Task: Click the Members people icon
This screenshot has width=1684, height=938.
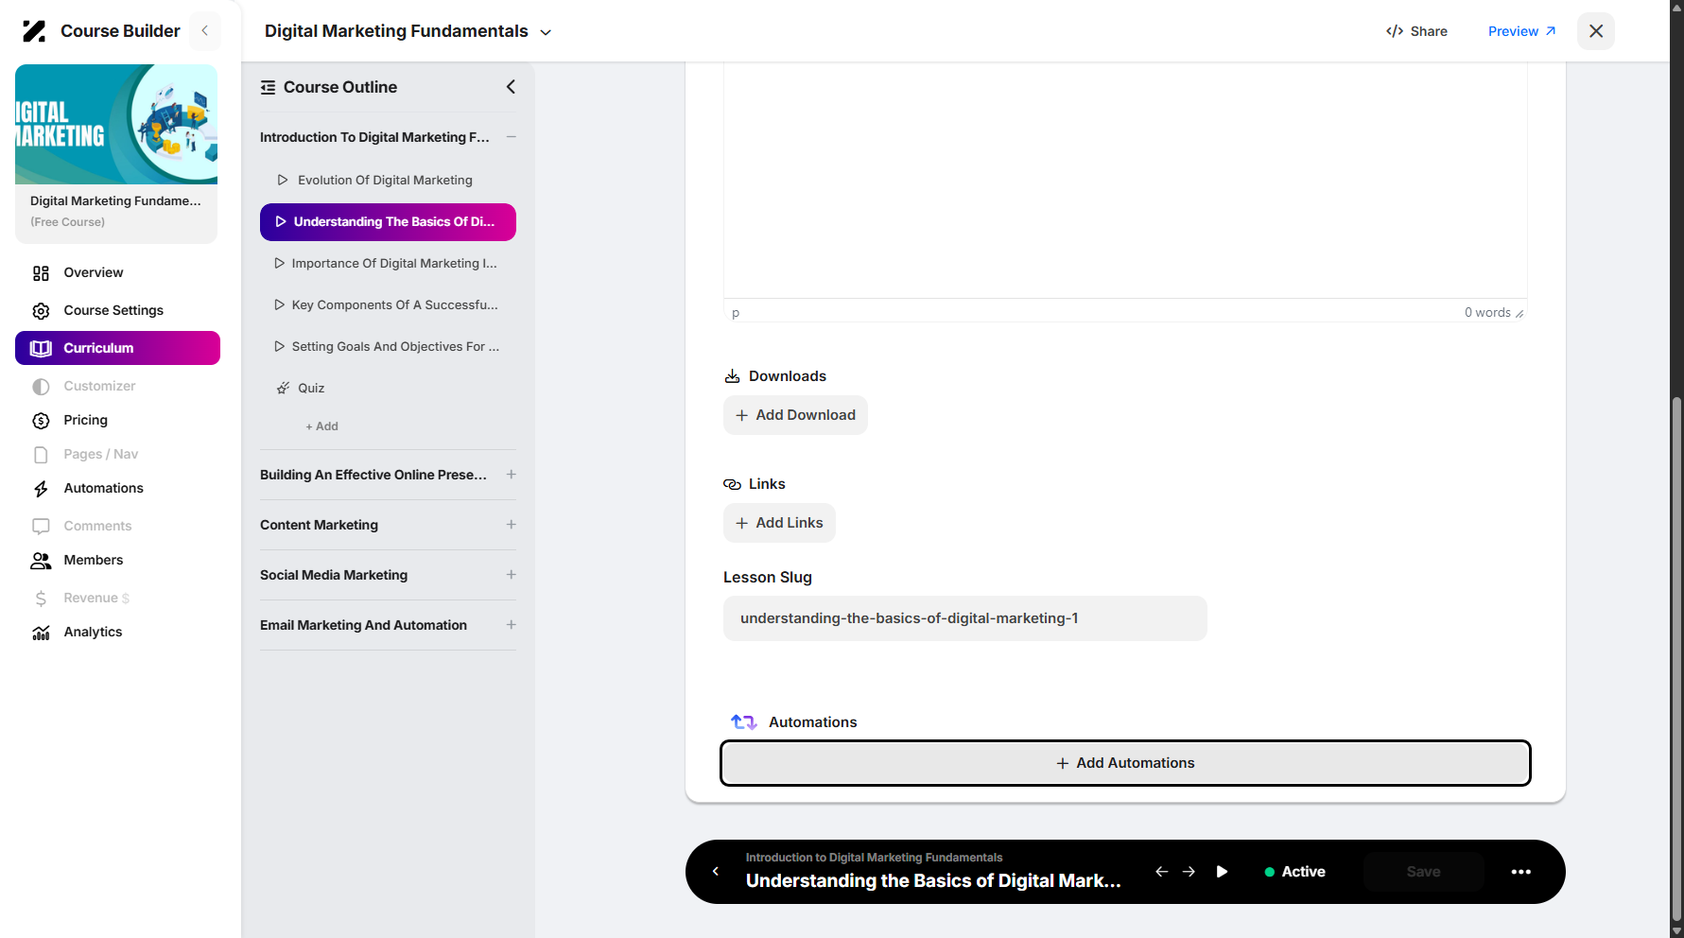Action: pyautogui.click(x=41, y=561)
